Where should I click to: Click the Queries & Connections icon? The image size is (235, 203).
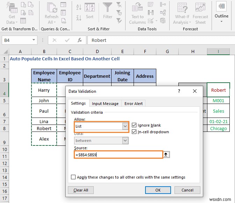tap(63, 5)
